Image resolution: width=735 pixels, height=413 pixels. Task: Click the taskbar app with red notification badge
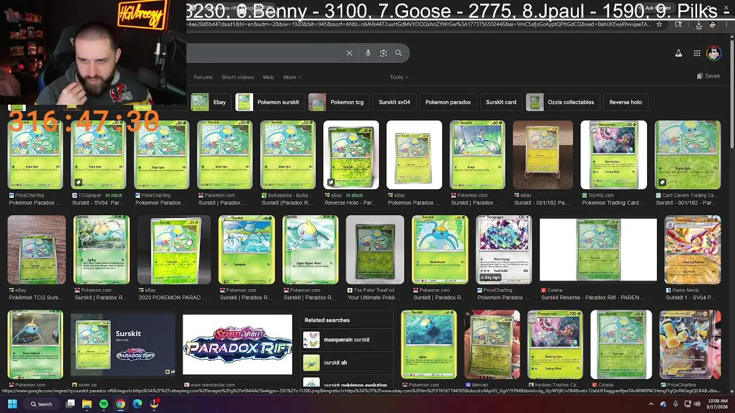154,404
